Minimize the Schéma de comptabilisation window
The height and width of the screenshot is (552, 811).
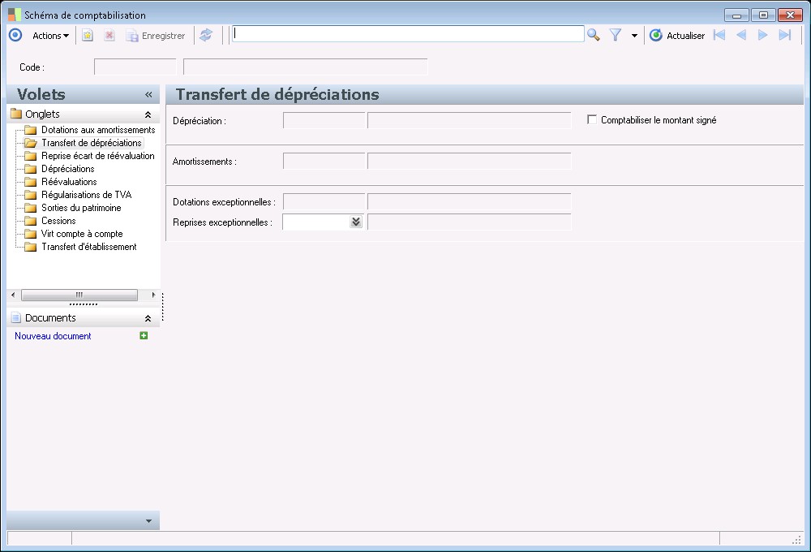[736, 15]
